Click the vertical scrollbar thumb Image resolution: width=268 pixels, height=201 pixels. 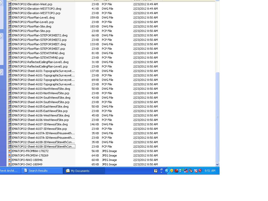217,117
